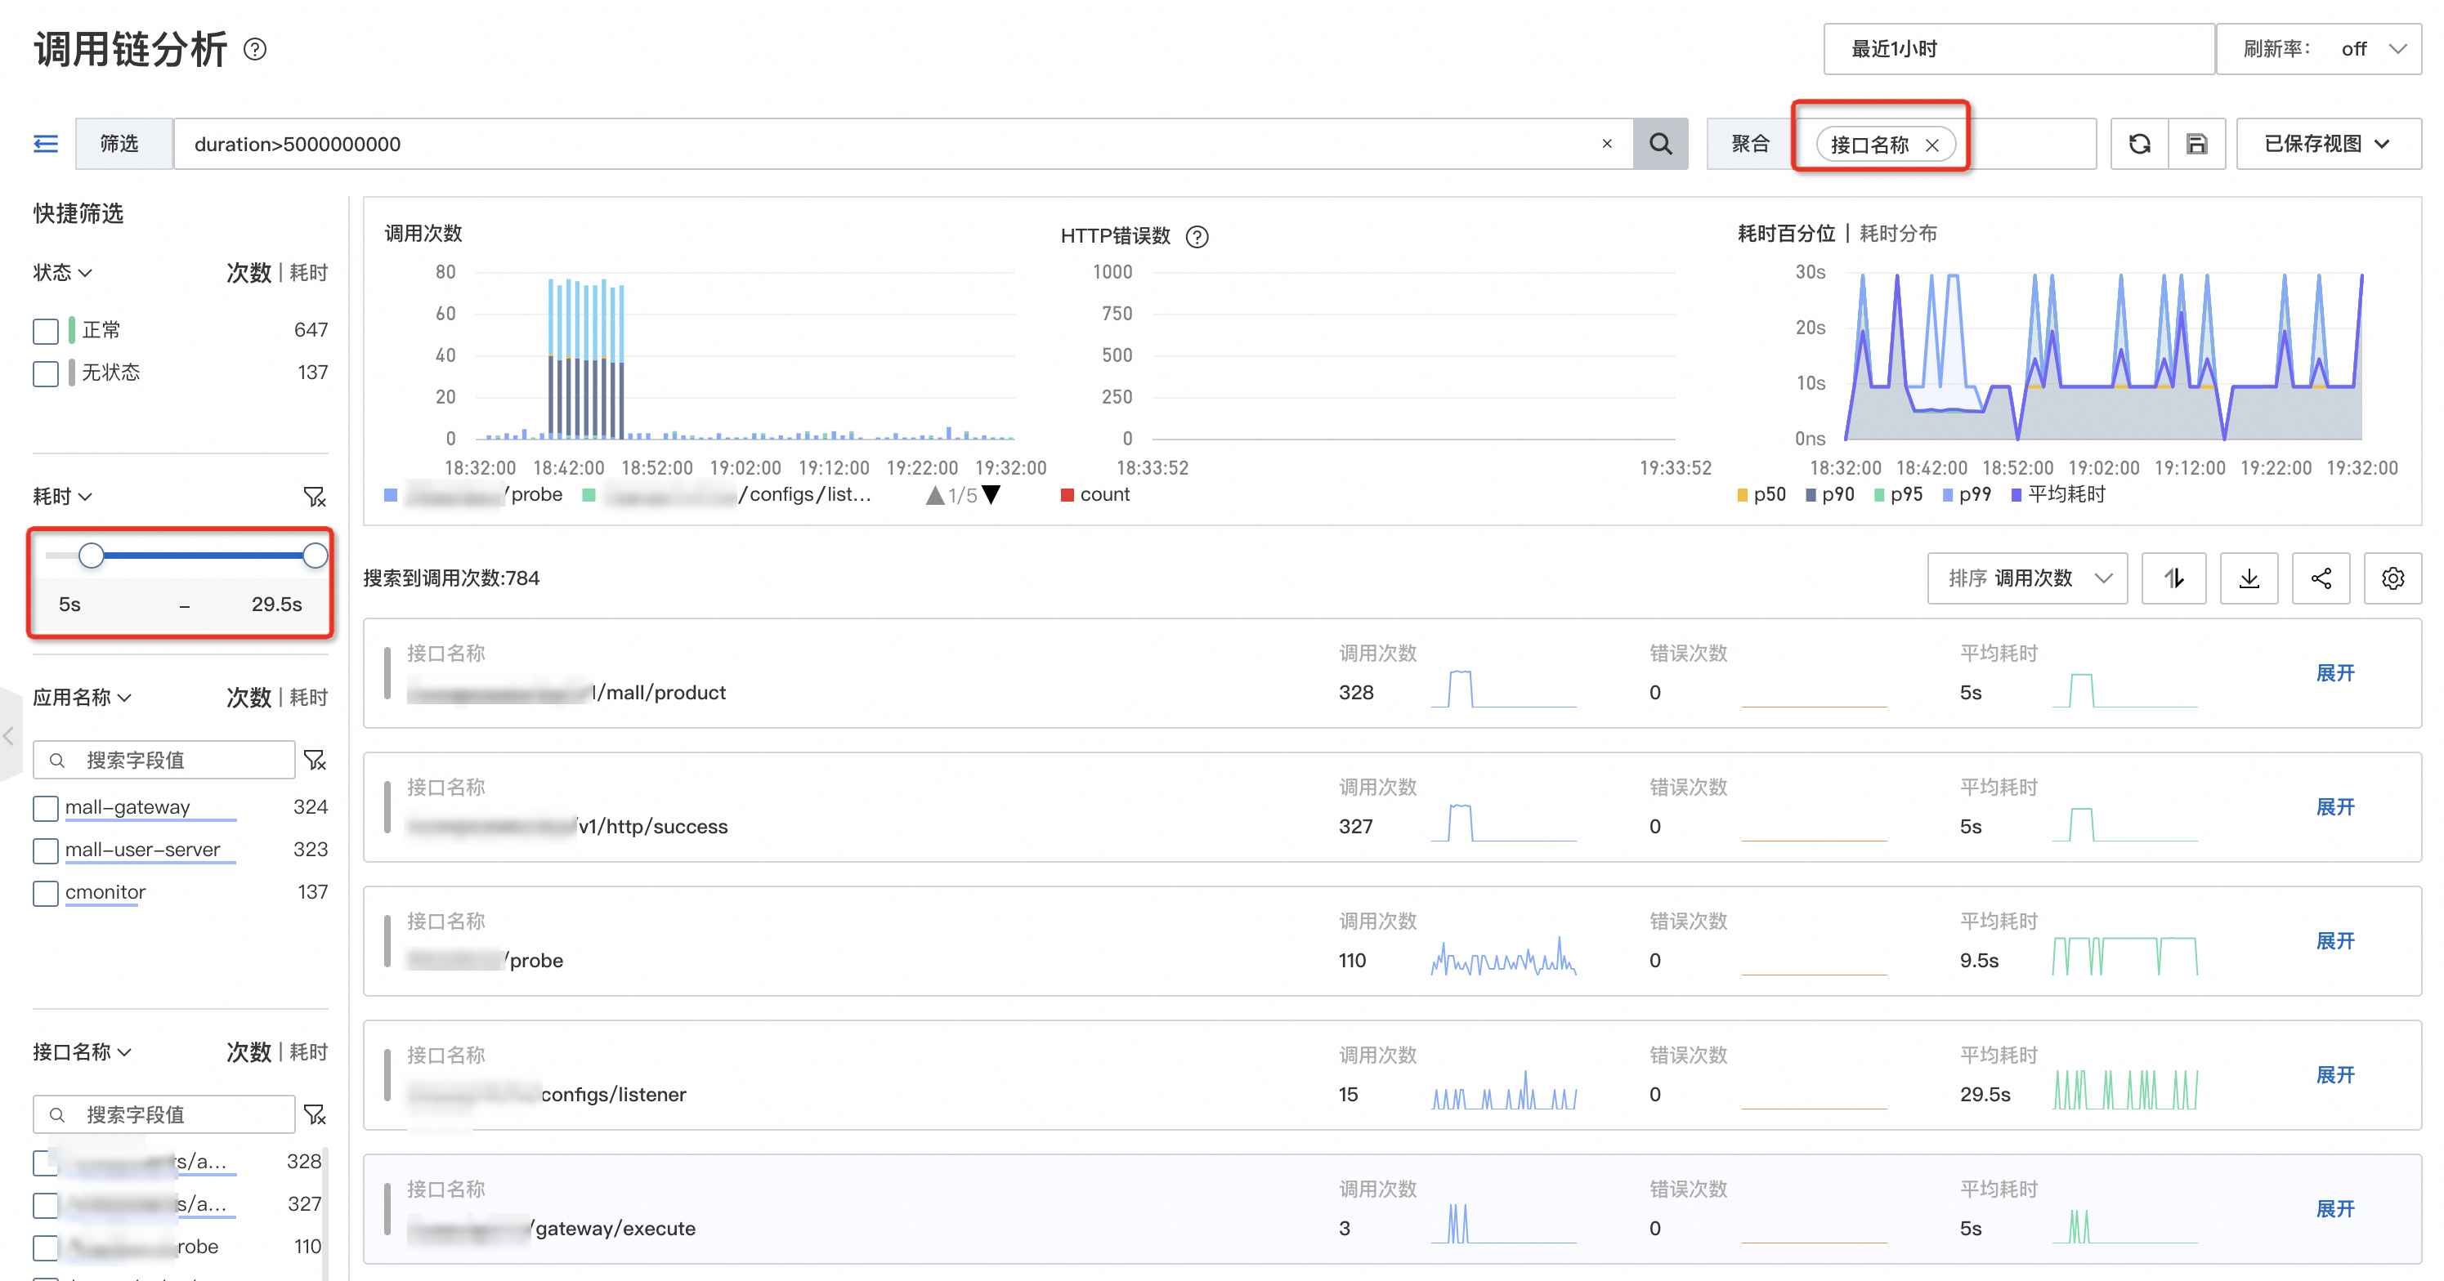Run the search with the magnifier button
Screen dimensions: 2444x1281
(x=1659, y=144)
